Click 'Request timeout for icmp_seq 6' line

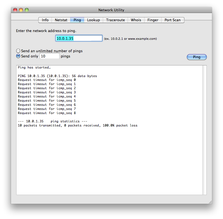click(x=47, y=105)
